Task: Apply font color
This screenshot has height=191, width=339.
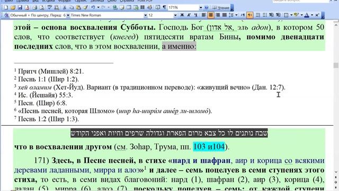Action: [307, 15]
